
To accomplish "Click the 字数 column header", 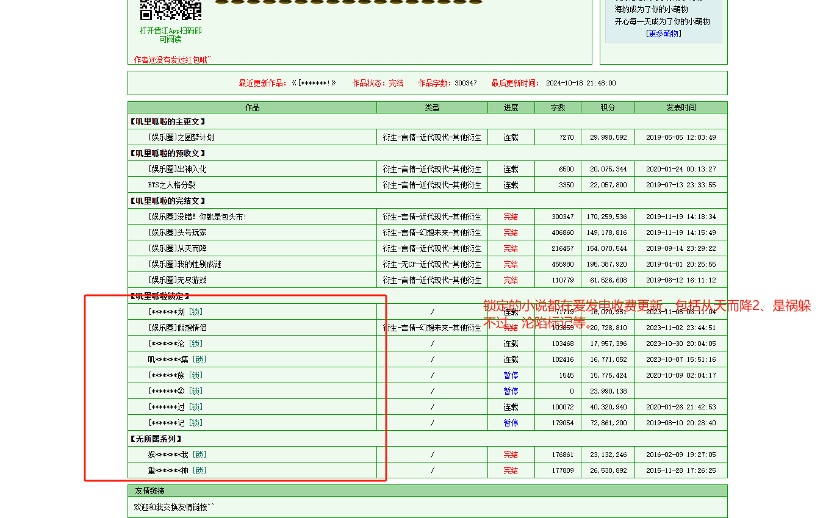I will [558, 107].
